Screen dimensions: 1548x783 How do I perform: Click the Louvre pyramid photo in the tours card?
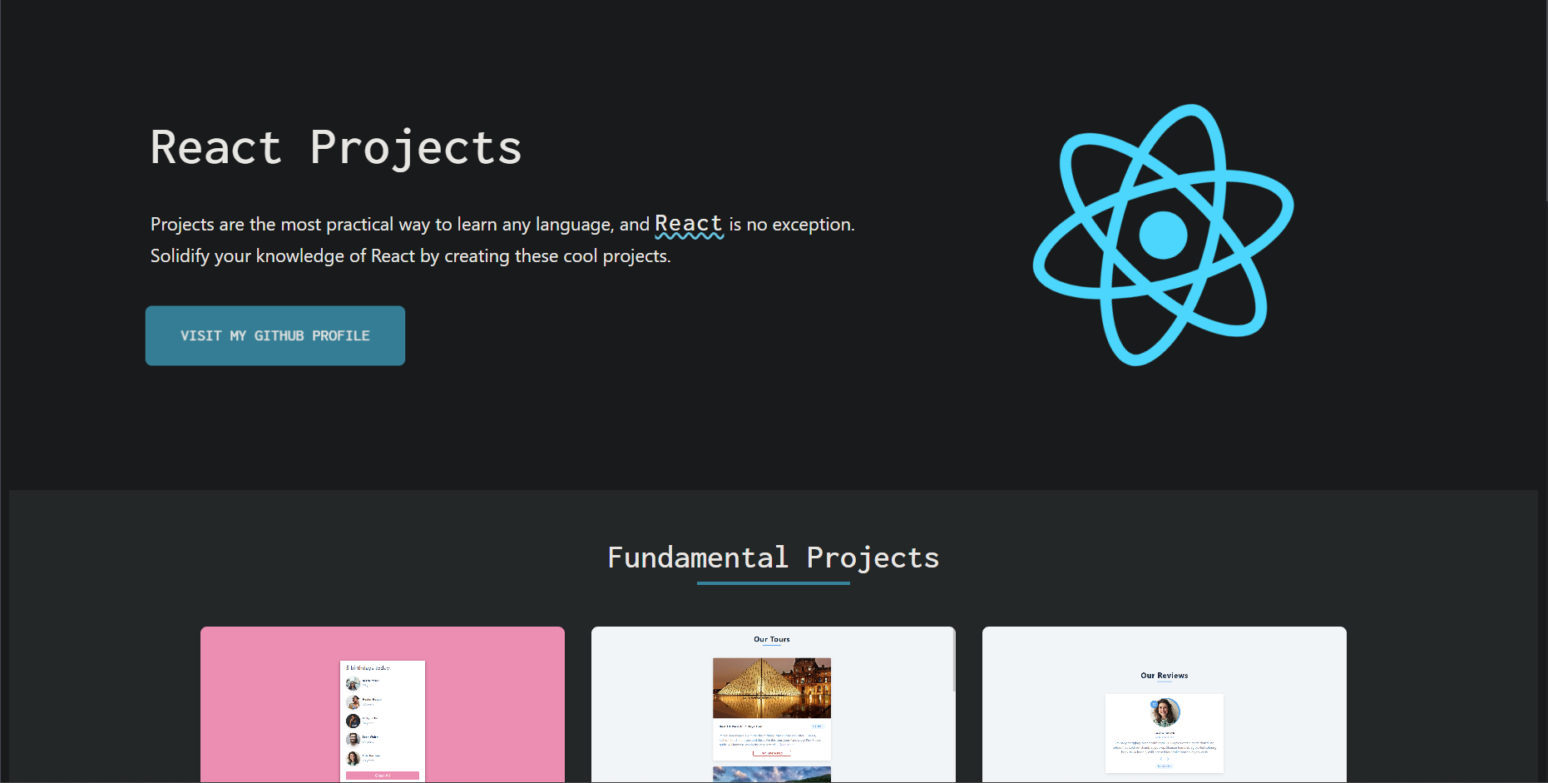tap(772, 688)
